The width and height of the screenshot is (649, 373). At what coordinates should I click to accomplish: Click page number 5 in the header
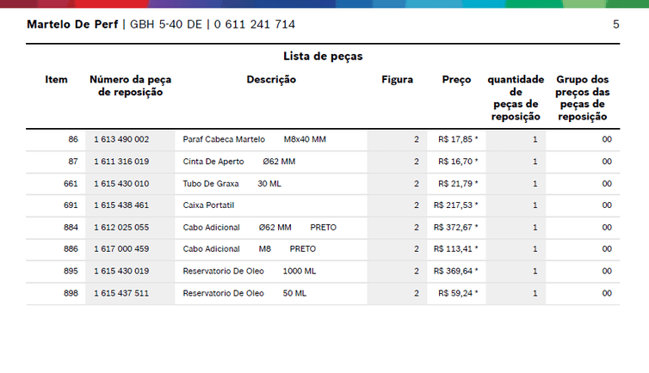click(x=615, y=24)
